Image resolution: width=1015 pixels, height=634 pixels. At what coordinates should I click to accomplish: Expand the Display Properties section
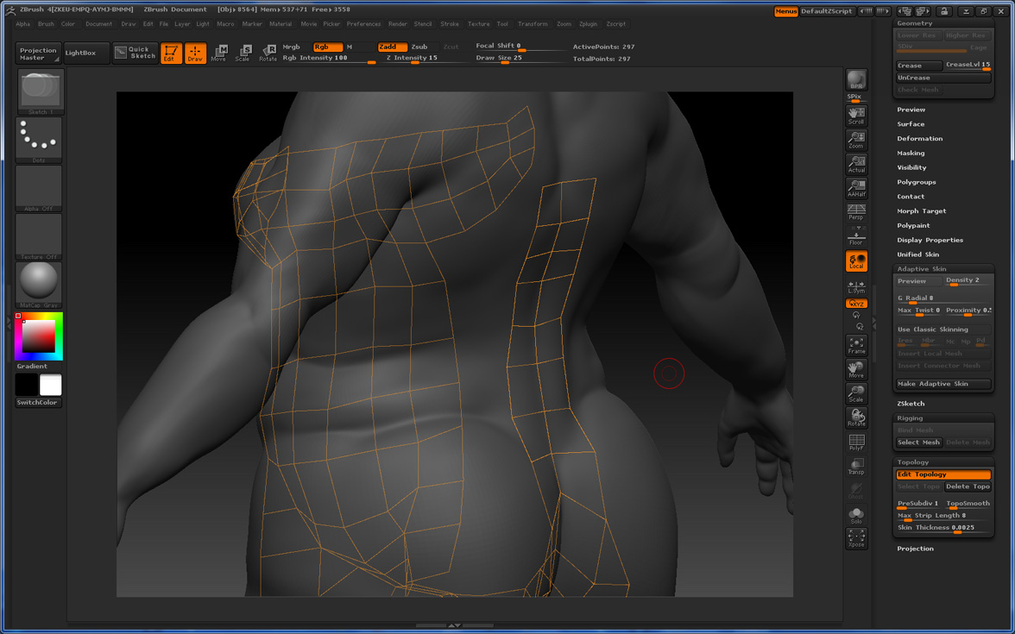(930, 240)
